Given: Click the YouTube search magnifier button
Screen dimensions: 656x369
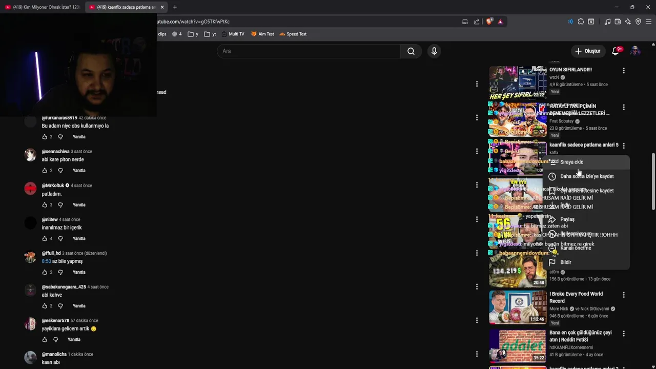Looking at the screenshot, I should [x=411, y=51].
